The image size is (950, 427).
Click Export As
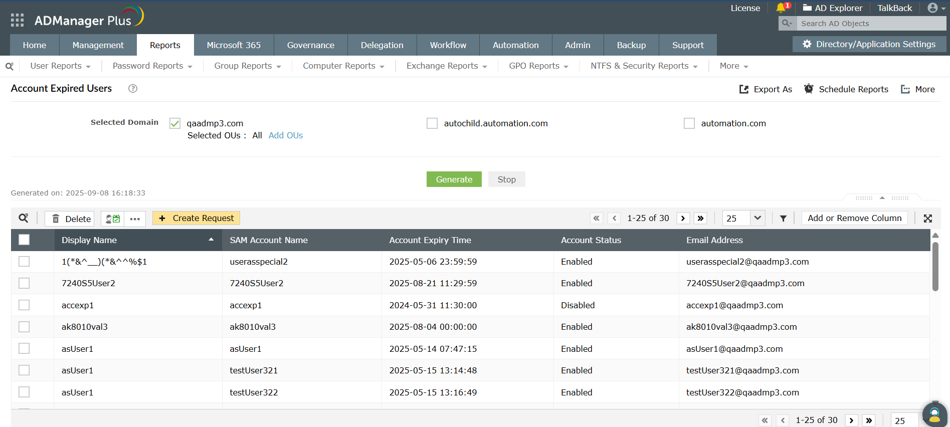766,89
